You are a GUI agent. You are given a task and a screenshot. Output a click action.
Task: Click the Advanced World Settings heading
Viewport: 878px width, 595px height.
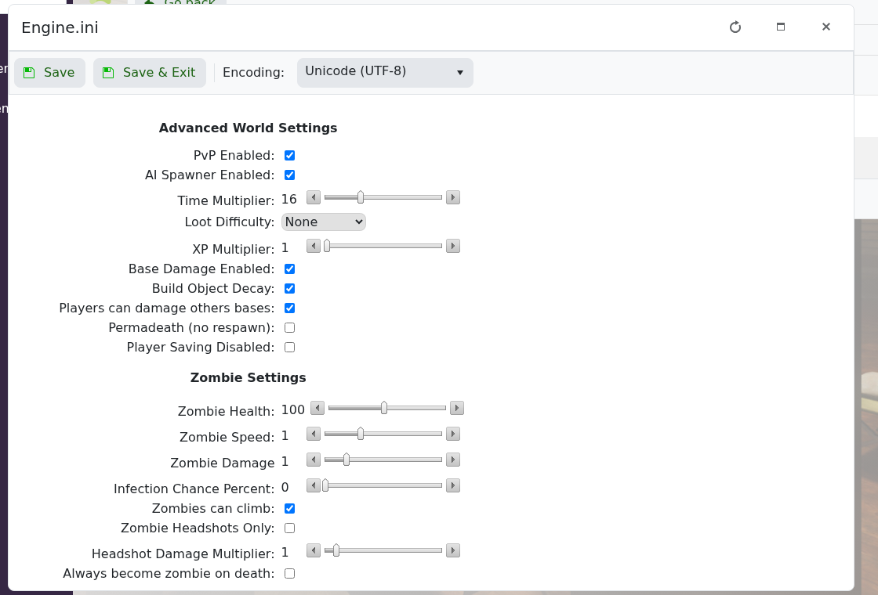[248, 128]
